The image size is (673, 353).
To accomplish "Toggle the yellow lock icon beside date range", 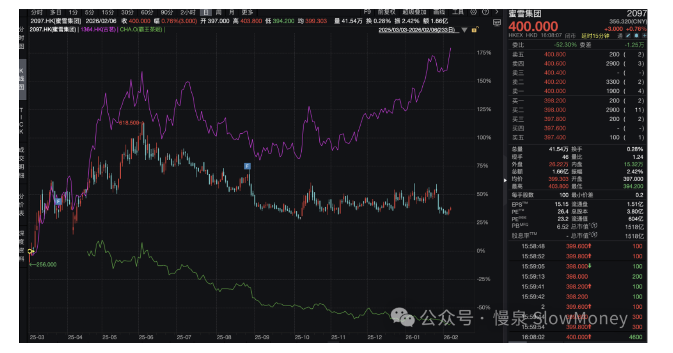I will pos(474,30).
